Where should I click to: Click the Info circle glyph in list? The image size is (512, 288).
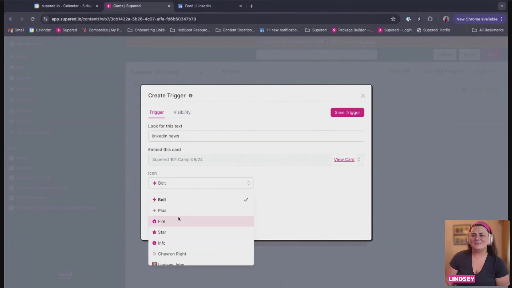[154, 243]
